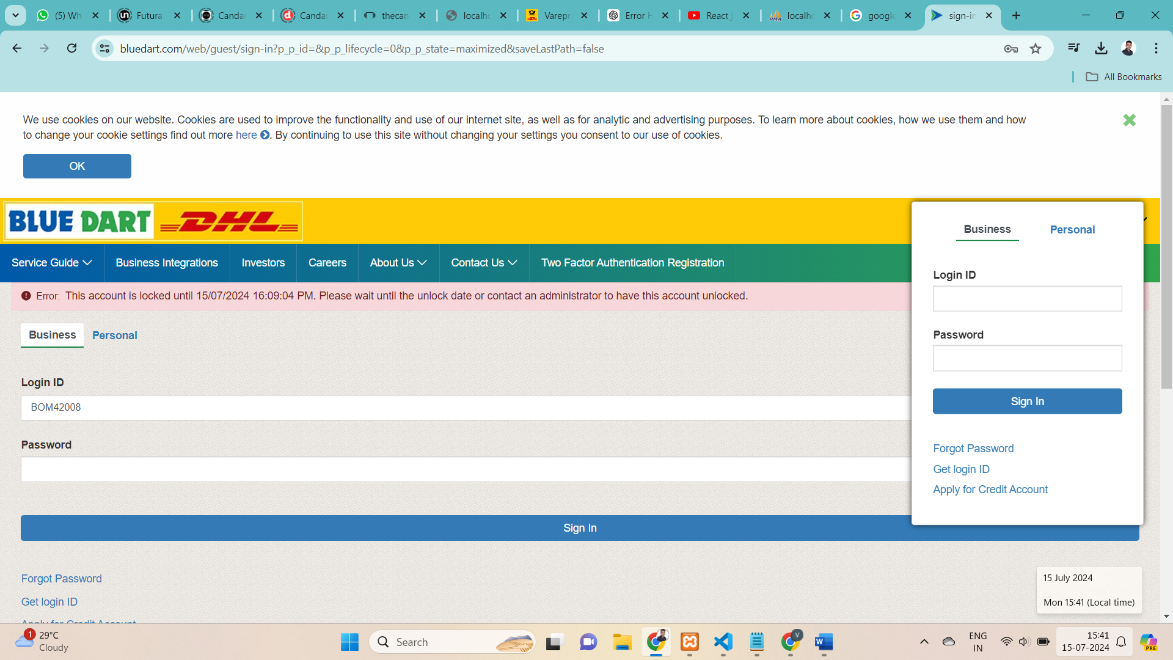Click the browser forward arrow

click(44, 48)
